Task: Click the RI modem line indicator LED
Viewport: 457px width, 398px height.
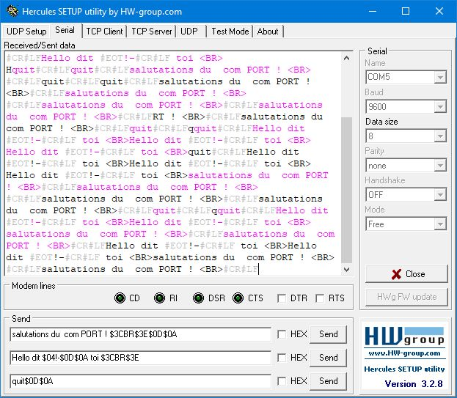Action: pos(159,298)
